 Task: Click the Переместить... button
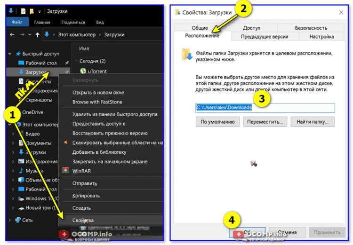[265, 122]
